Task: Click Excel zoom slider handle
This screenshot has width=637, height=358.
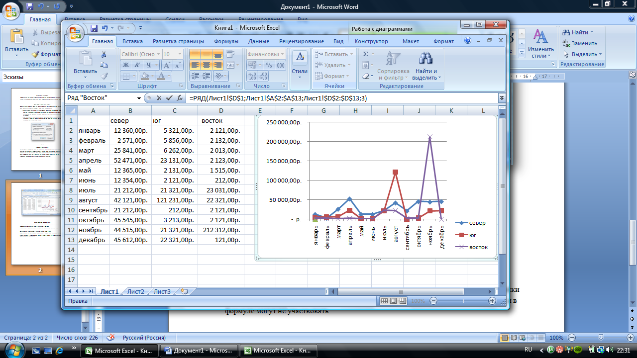Action: [x=462, y=301]
